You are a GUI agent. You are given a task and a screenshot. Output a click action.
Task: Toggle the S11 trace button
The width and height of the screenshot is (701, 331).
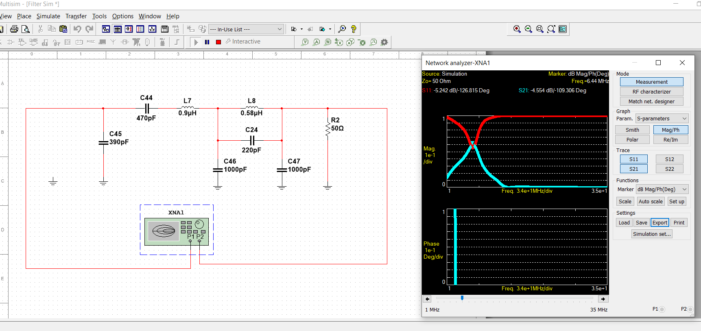pos(633,159)
